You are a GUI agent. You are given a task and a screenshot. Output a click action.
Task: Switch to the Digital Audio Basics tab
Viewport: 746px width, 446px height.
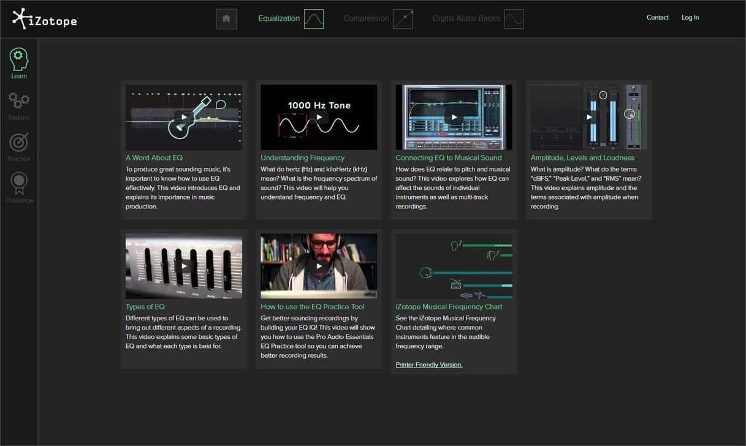[466, 18]
